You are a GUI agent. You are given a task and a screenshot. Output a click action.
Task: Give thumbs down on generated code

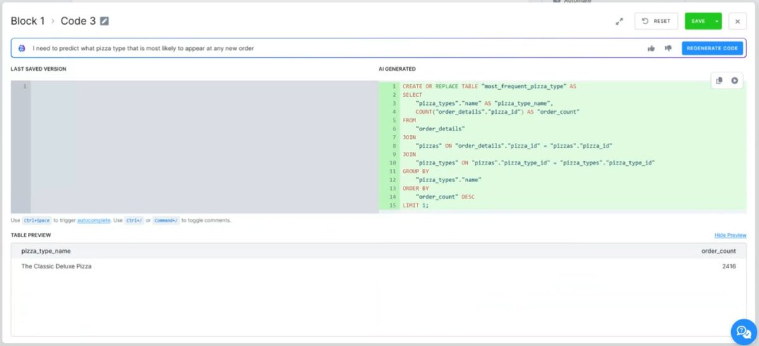[668, 48]
